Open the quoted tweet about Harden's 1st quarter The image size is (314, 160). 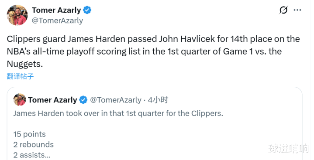coord(155,124)
